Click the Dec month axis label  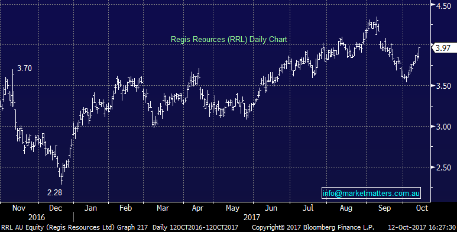(56, 208)
